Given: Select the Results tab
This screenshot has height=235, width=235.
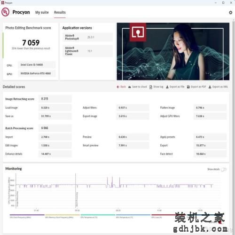Looking at the screenshot, I should pyautogui.click(x=60, y=12).
